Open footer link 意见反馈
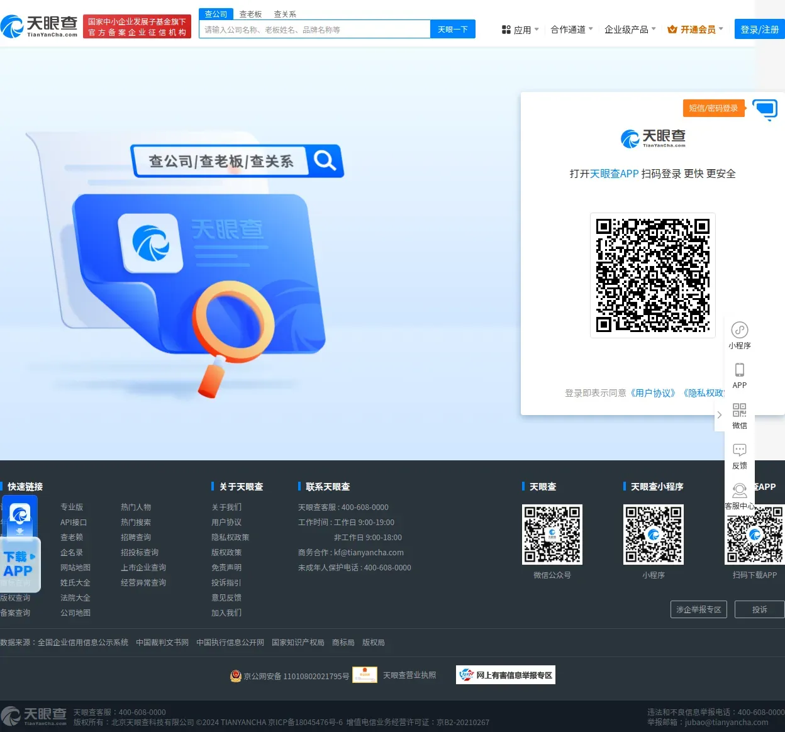 [226, 597]
